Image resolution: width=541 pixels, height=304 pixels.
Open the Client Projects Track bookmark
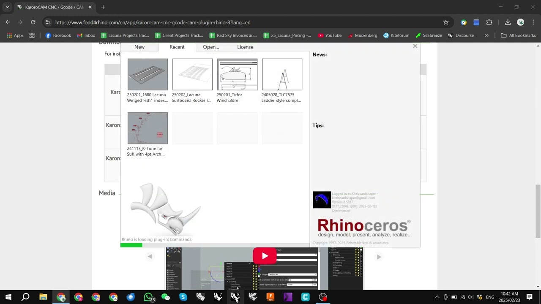(x=179, y=35)
